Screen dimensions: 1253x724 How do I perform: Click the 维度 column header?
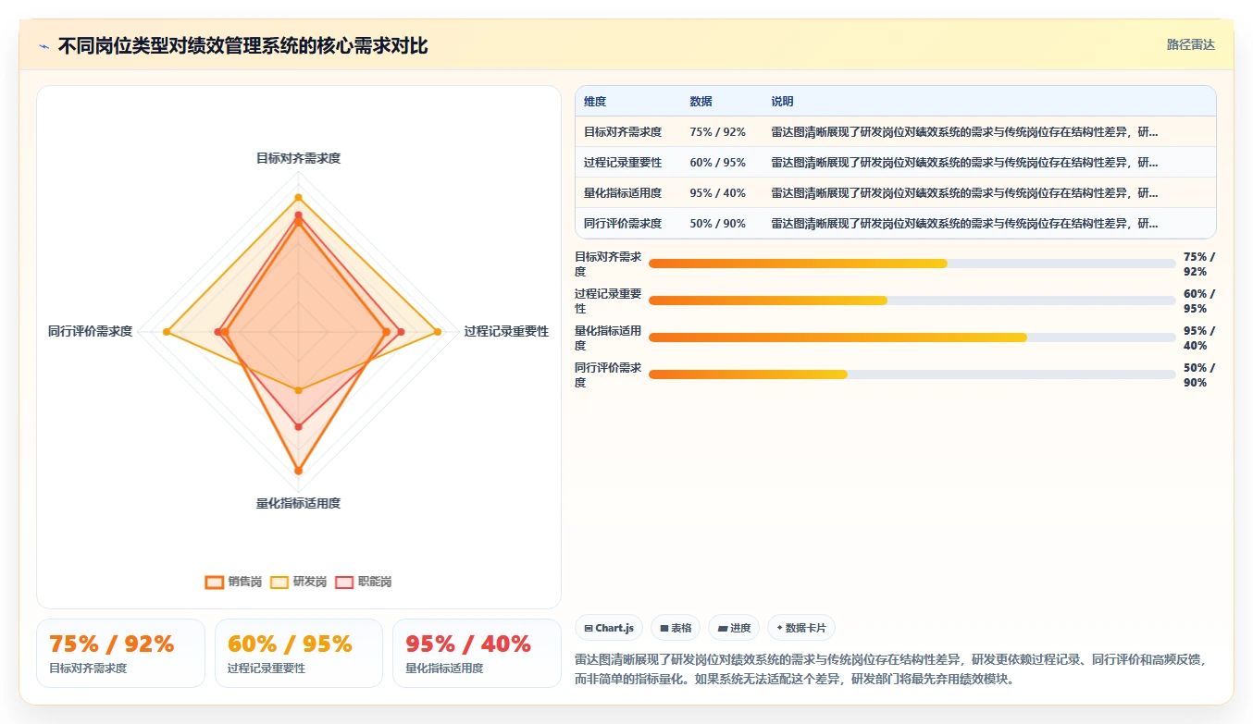coord(595,102)
